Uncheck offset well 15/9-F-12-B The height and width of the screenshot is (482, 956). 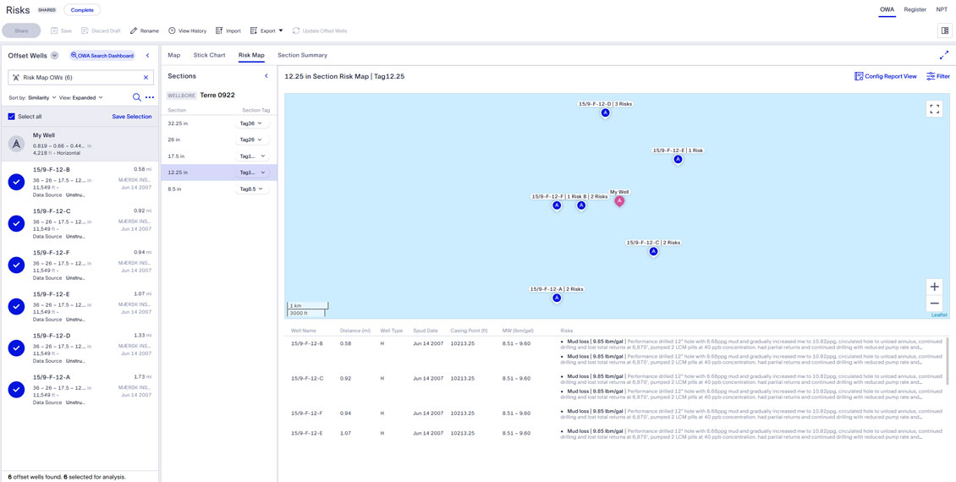pos(16,182)
